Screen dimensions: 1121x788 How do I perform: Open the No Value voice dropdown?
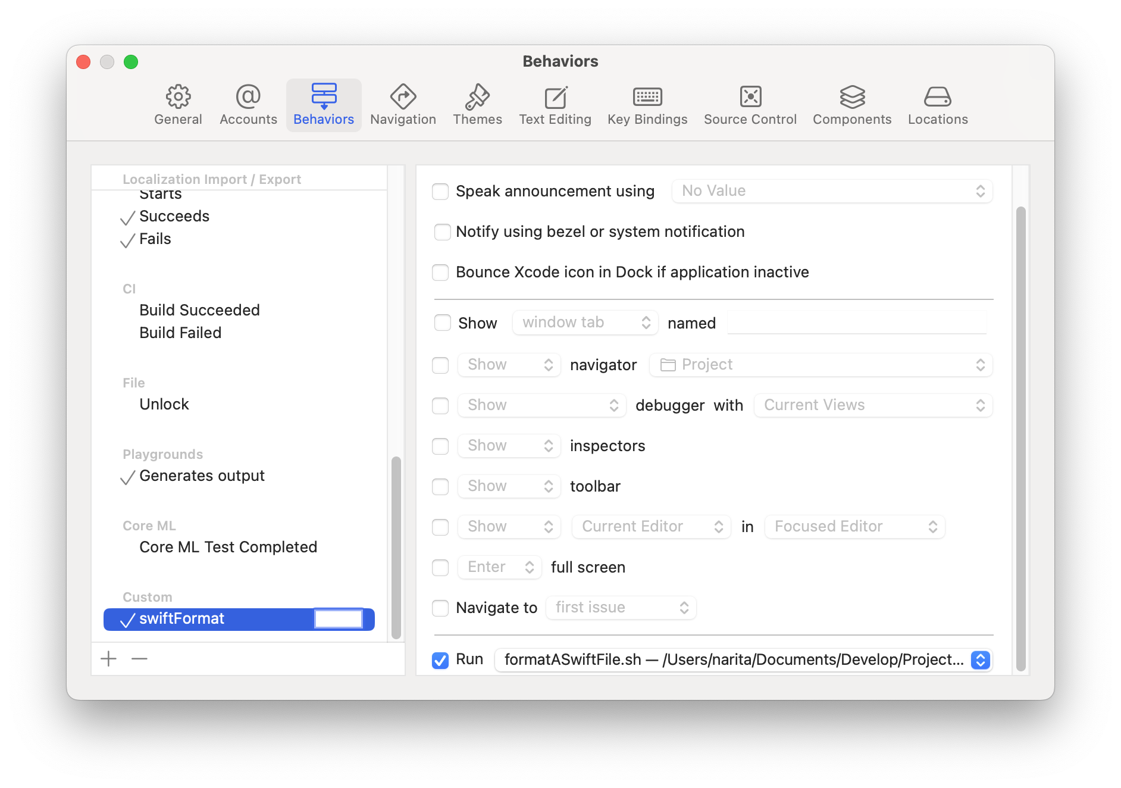[x=832, y=191]
